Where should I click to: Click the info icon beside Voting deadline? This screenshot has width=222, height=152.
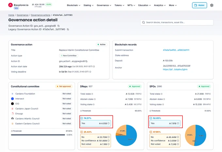(x=90, y=72)
